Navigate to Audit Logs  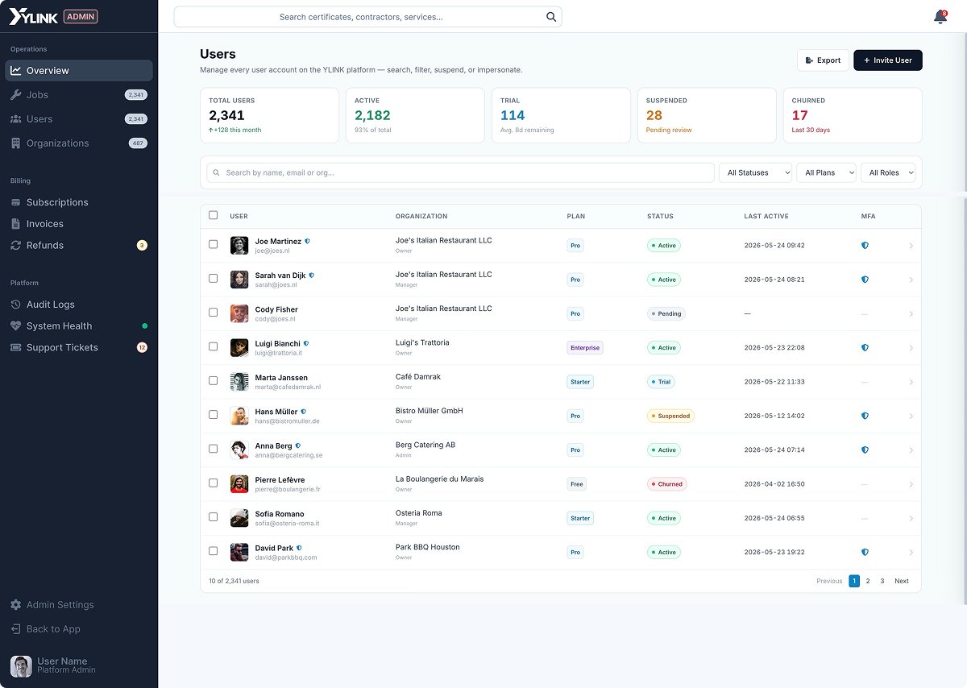coord(79,305)
